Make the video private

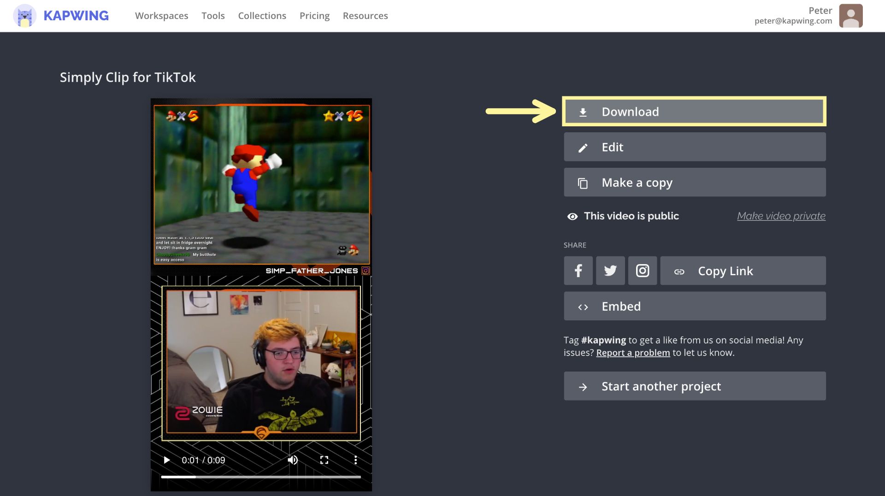[x=781, y=216]
